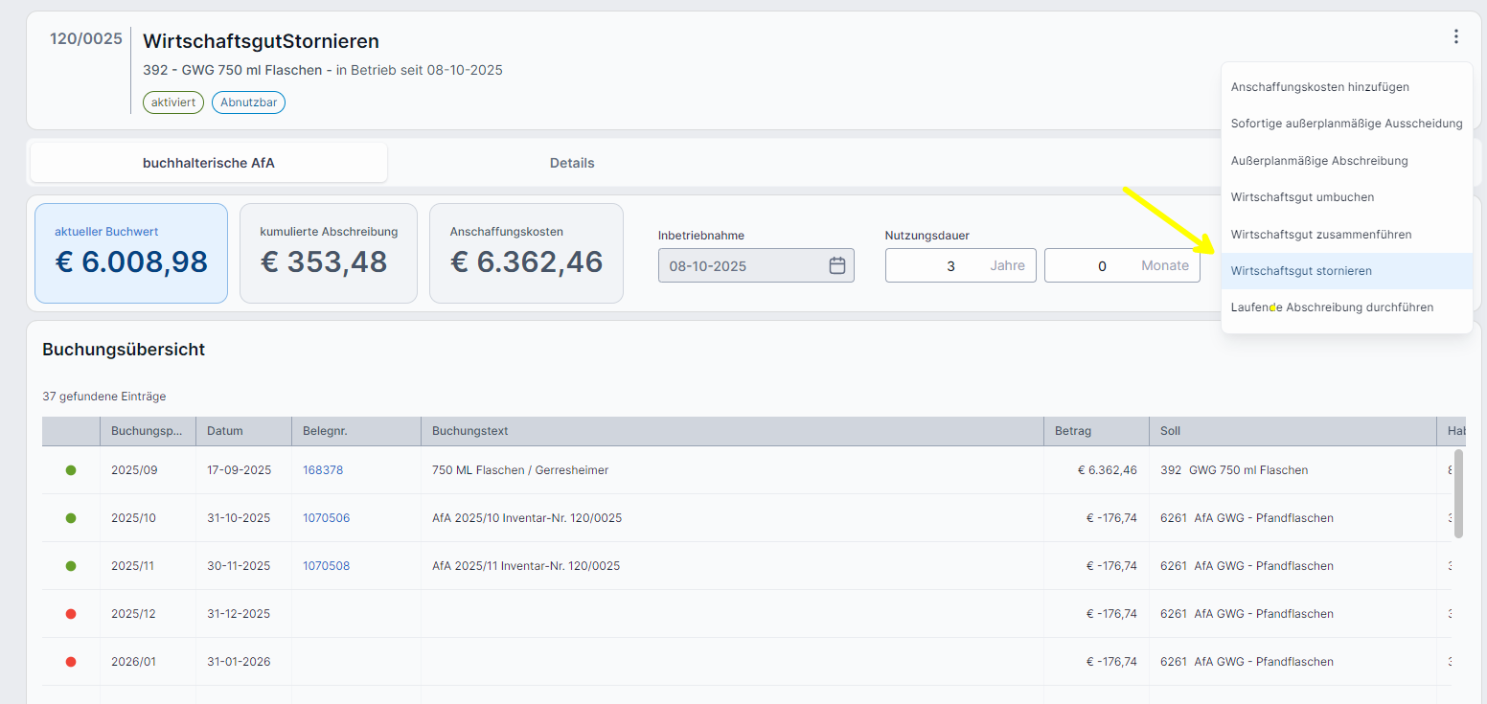Switch to the Details tab

(x=572, y=163)
